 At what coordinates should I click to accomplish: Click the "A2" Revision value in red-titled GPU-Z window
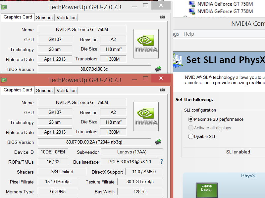[x=113, y=112]
